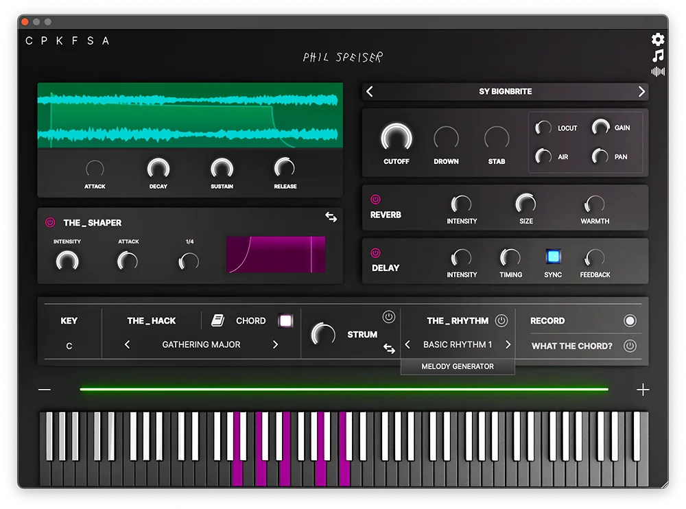Click the letter A in the top-left menu
Viewport: 686px width, 509px height.
(x=105, y=41)
